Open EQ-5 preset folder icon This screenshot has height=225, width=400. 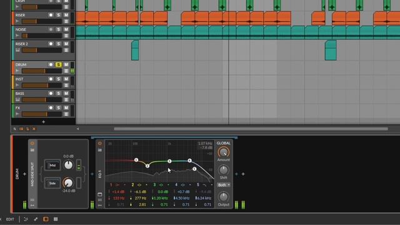(x=100, y=150)
